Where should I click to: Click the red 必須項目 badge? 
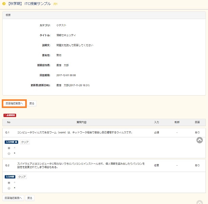(10, 115)
